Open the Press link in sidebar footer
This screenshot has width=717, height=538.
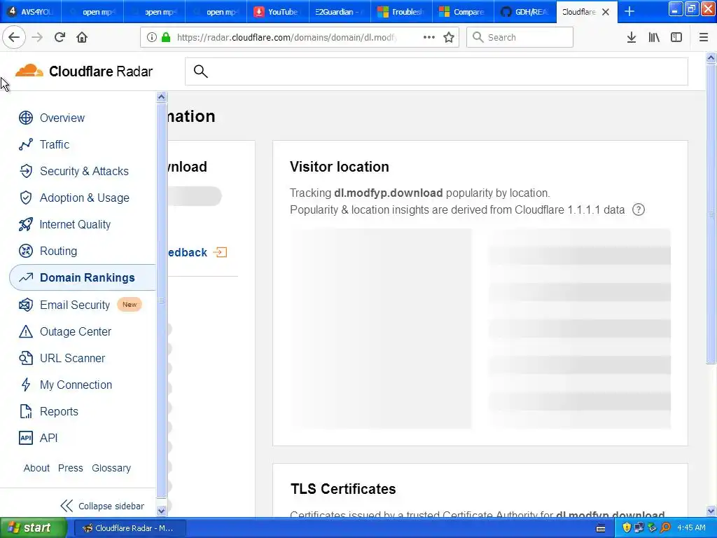tap(71, 468)
